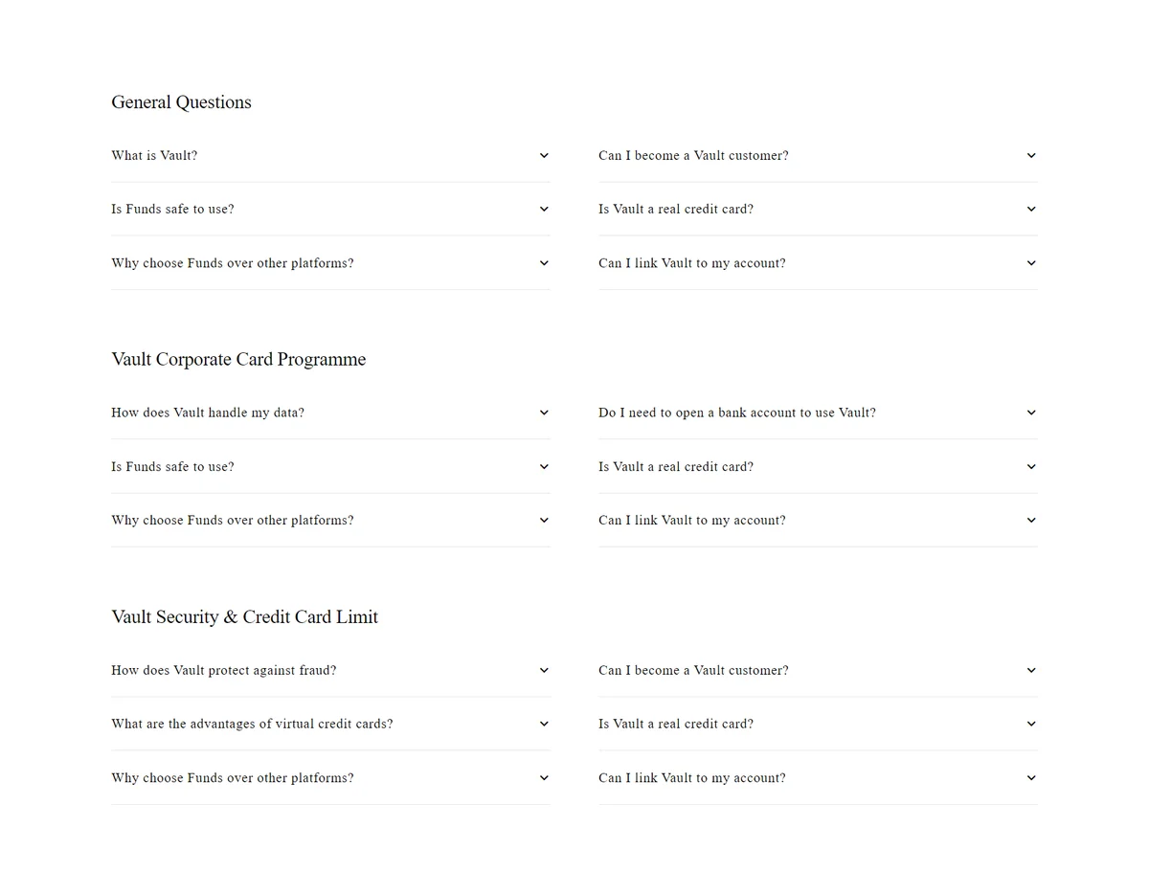Screen dimensions: 1149x893
Task: Expand "Is Vault a real credit card?" under Security & Credit Card Limit
Action: point(818,724)
